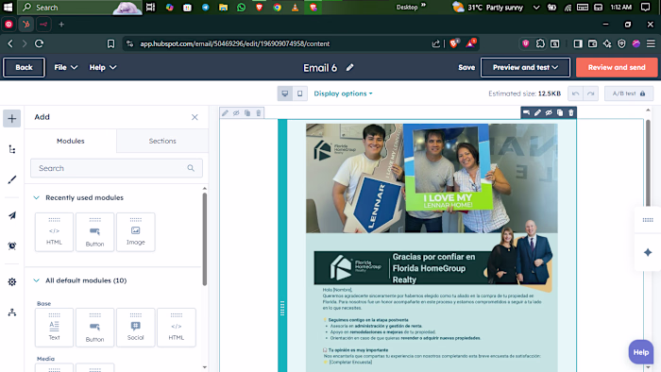Click the Brave shields icon in address bar
661x372 pixels.
click(x=454, y=43)
